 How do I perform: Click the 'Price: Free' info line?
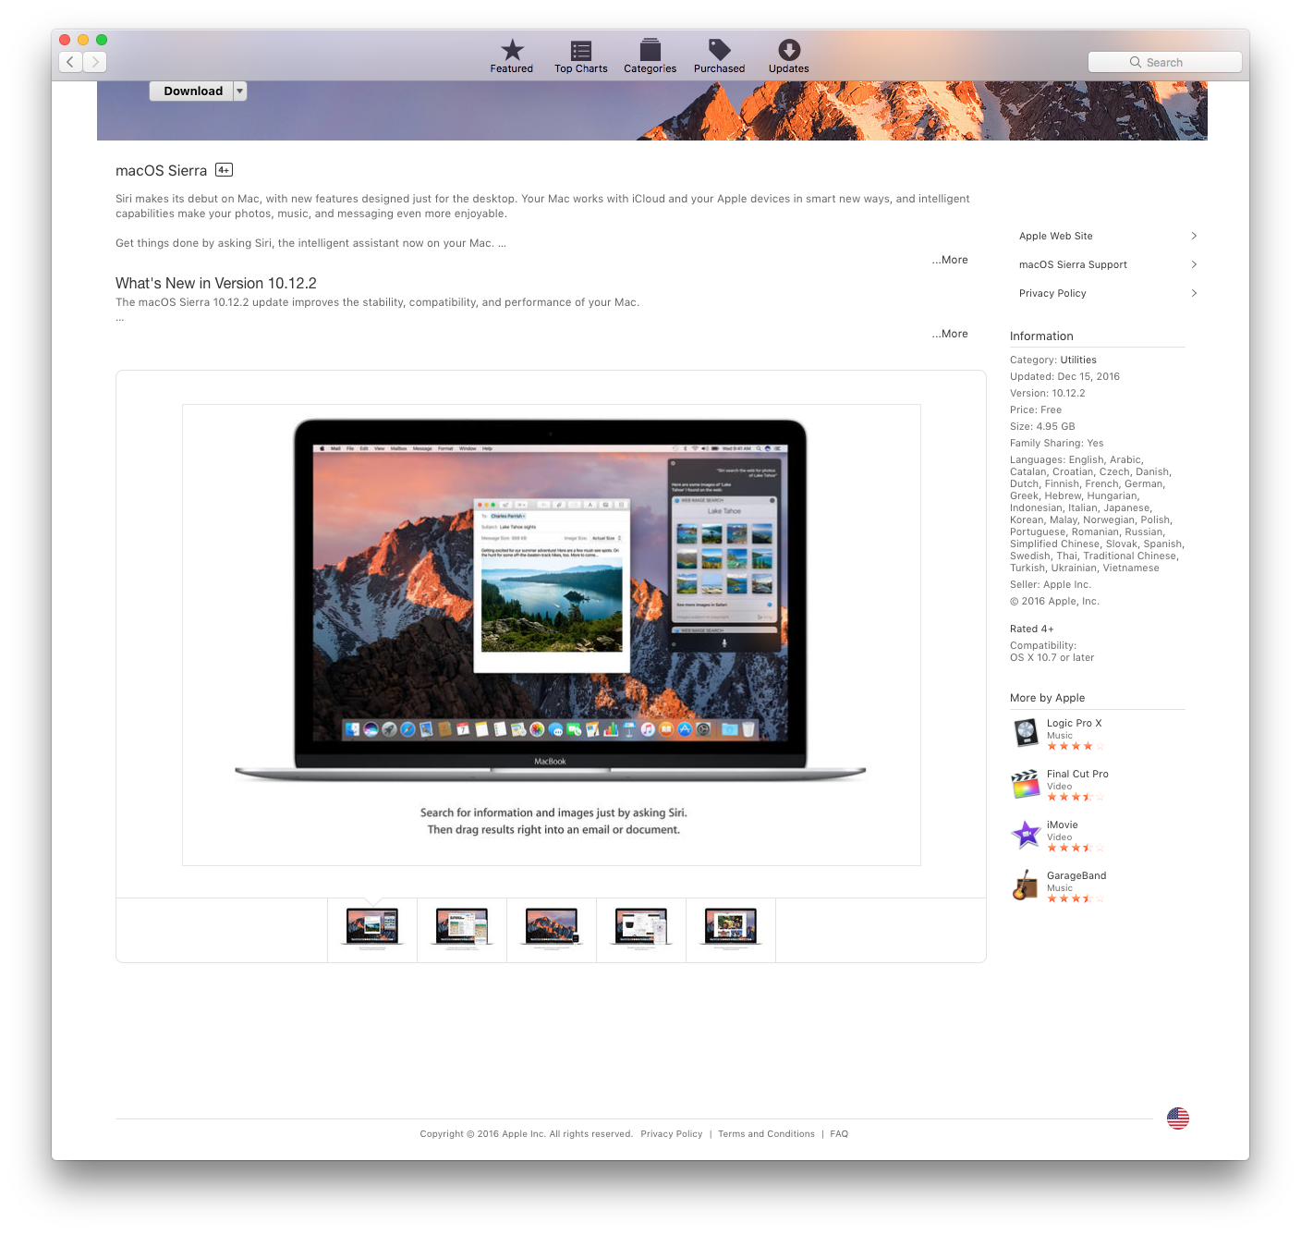[x=1036, y=409]
